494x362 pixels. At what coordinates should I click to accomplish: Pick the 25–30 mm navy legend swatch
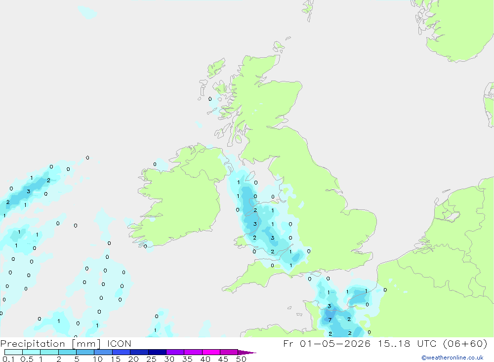click(157, 352)
